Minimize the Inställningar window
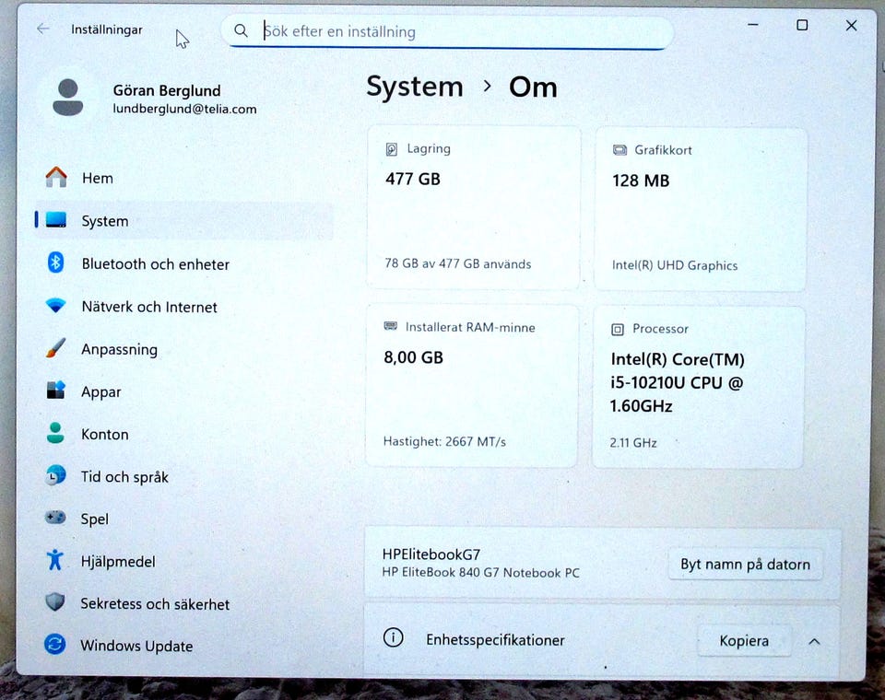Screen dimensions: 885x700 pos(753,25)
